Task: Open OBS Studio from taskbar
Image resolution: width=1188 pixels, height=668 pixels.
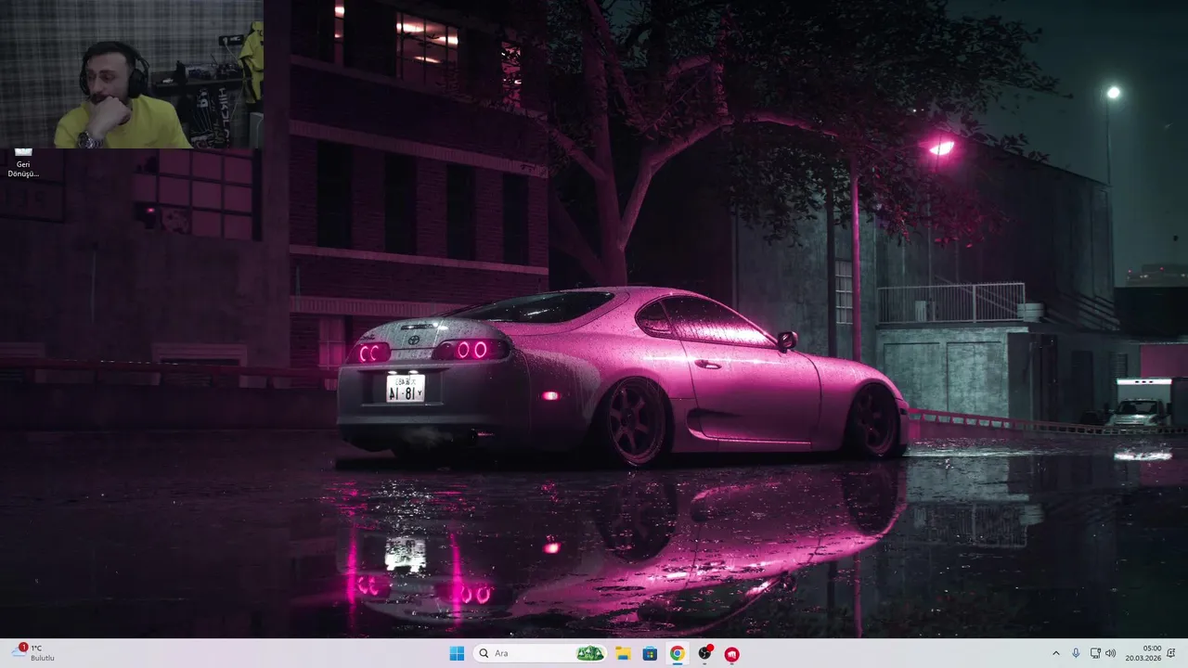Action: pyautogui.click(x=704, y=653)
